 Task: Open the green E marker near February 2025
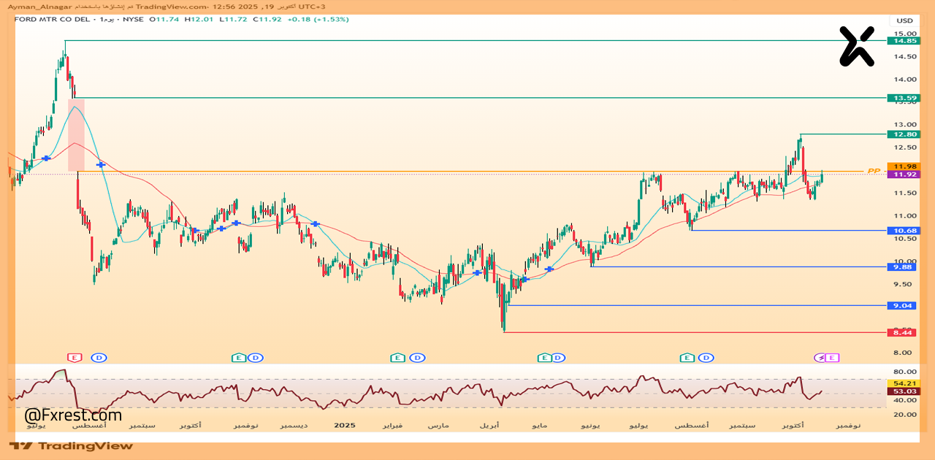coord(397,357)
